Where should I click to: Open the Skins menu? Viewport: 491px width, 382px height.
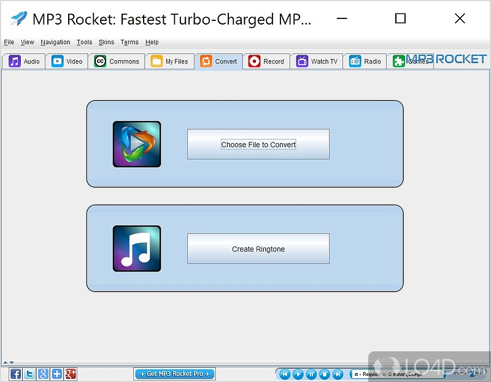point(106,42)
